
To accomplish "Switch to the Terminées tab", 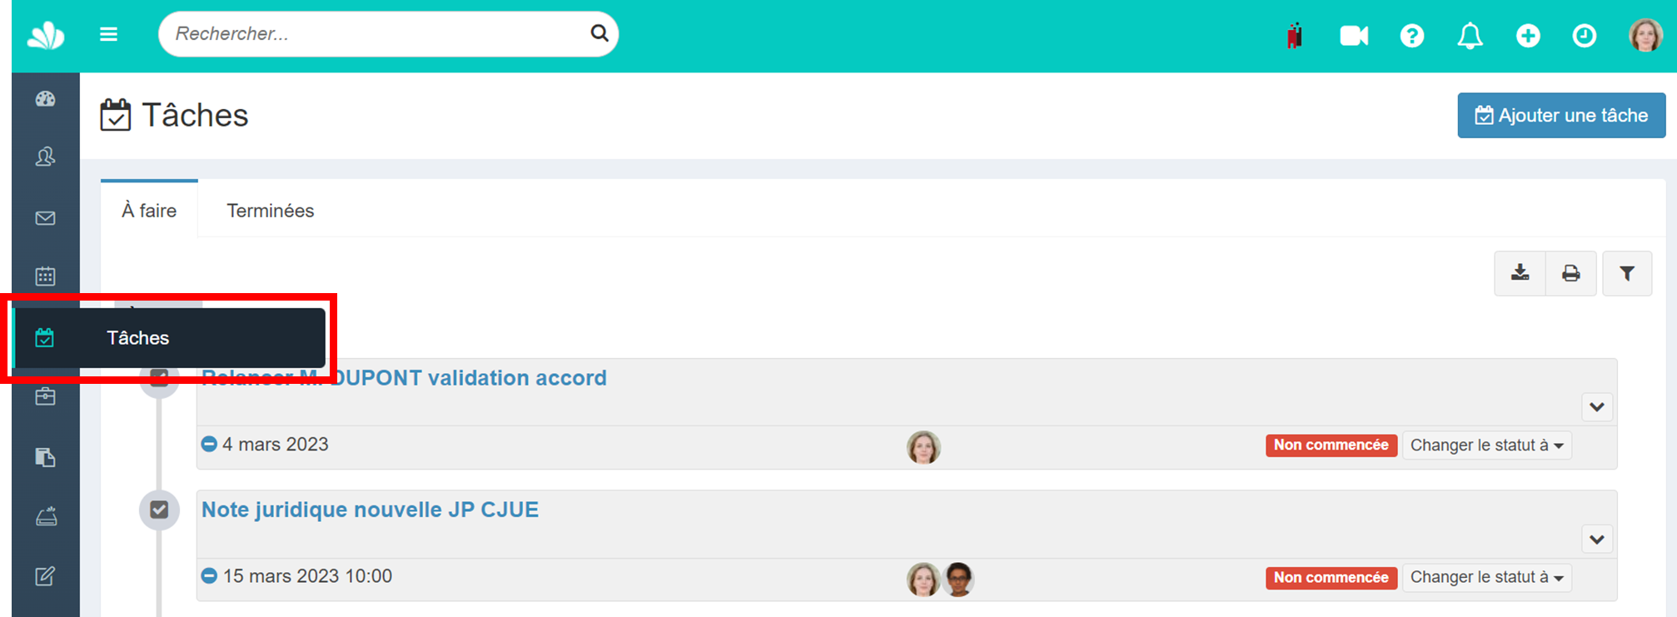I will pos(271,211).
